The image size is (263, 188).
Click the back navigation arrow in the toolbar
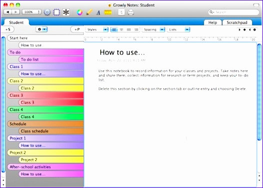tap(7, 12)
